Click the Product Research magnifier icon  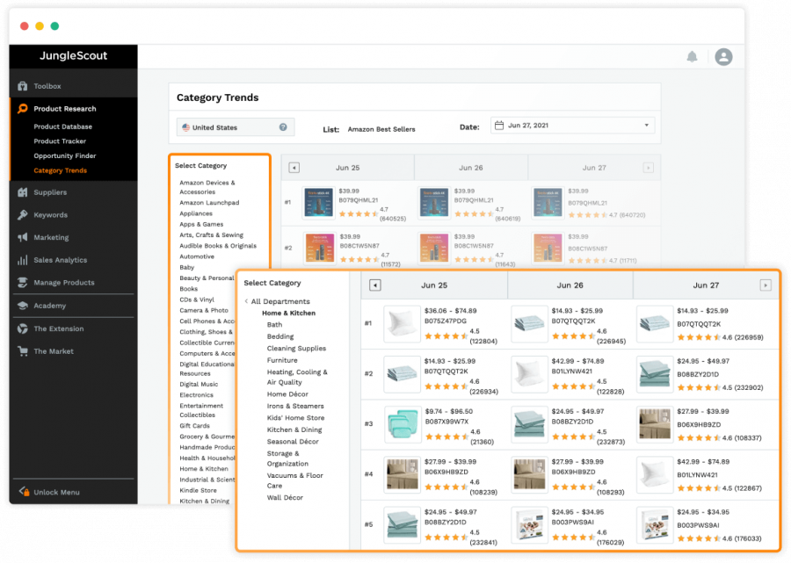[x=23, y=108]
